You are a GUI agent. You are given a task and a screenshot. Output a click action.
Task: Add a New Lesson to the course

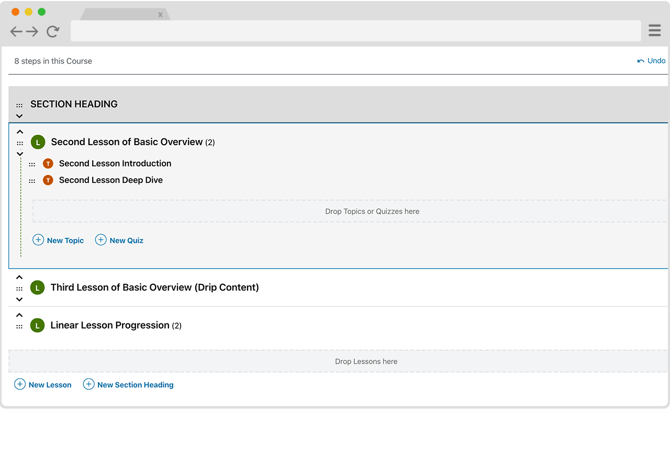(x=43, y=385)
